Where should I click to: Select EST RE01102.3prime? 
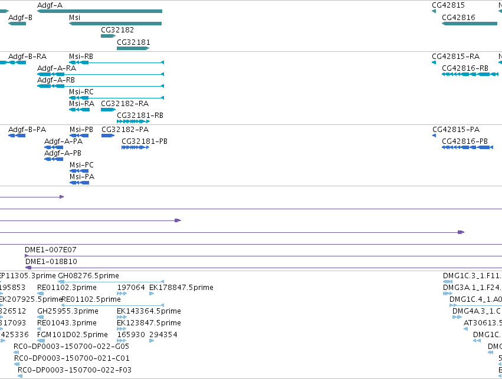[x=67, y=288]
